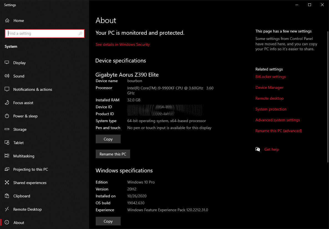The width and height of the screenshot is (329, 229).
Task: Click the Shared experiences icon
Action: 7,183
